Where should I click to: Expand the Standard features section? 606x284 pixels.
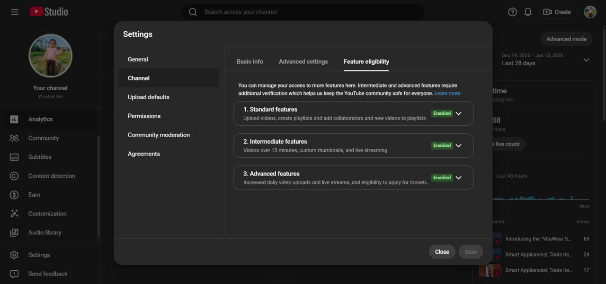click(458, 113)
